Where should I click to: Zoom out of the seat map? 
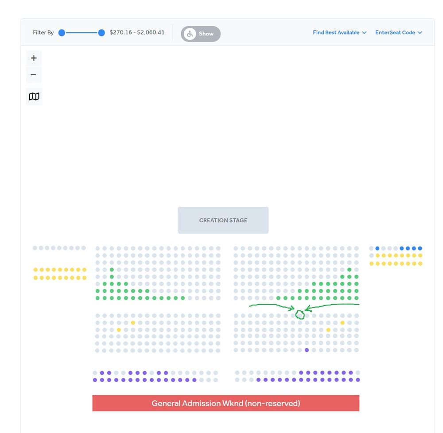click(x=34, y=75)
